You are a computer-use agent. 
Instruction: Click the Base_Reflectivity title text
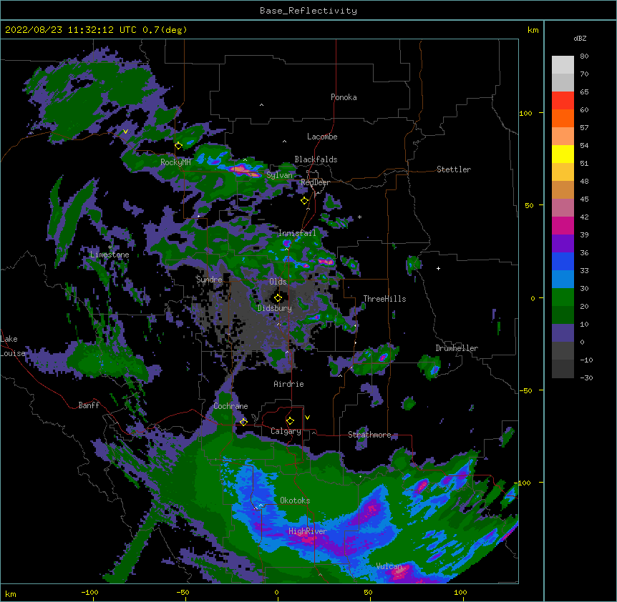pos(308,11)
